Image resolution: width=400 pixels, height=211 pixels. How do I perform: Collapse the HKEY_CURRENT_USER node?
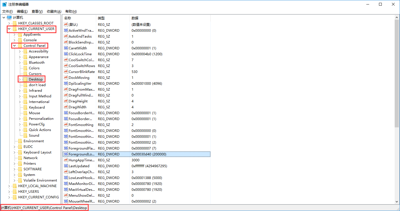tap(9, 29)
